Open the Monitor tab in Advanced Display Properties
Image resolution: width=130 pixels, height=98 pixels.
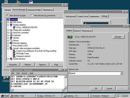pyautogui.click(x=77, y=31)
